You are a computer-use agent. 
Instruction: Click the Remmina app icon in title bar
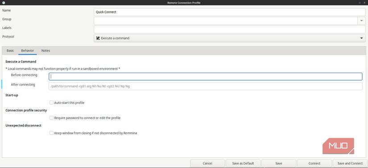(x=4, y=3)
